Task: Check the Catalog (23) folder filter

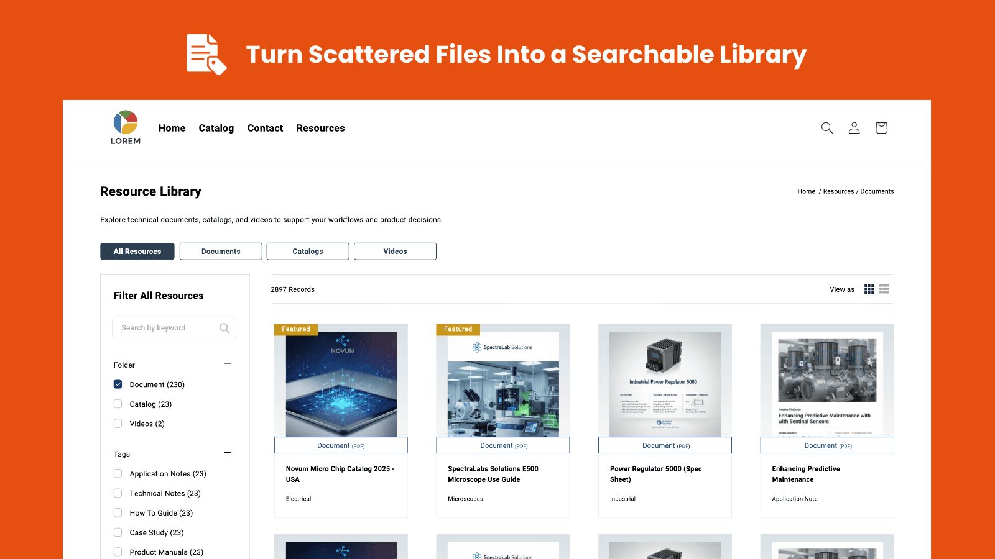Action: (118, 404)
